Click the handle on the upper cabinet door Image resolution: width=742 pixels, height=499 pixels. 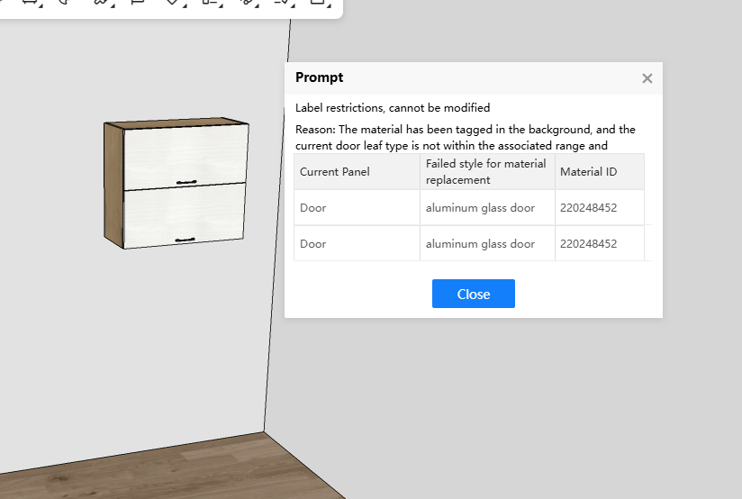tap(186, 182)
